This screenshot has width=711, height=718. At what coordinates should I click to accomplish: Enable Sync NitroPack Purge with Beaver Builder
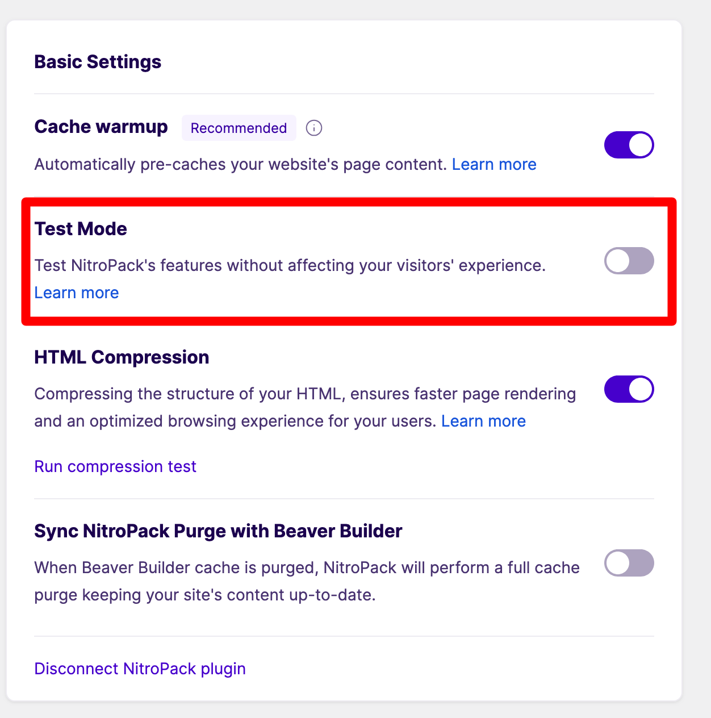pos(629,563)
